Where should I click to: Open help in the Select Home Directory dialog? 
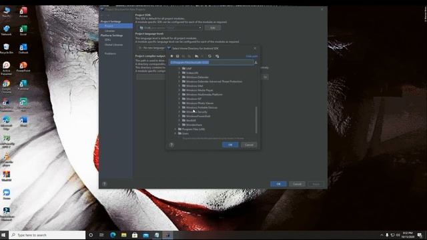click(x=171, y=145)
